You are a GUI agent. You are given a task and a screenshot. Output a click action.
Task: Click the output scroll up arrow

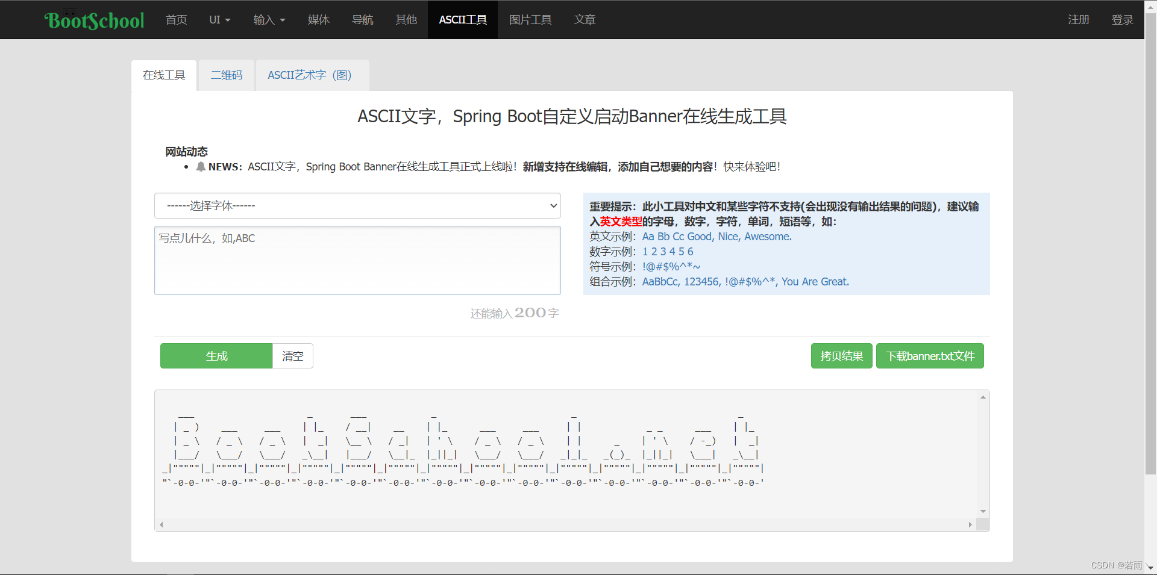click(983, 397)
